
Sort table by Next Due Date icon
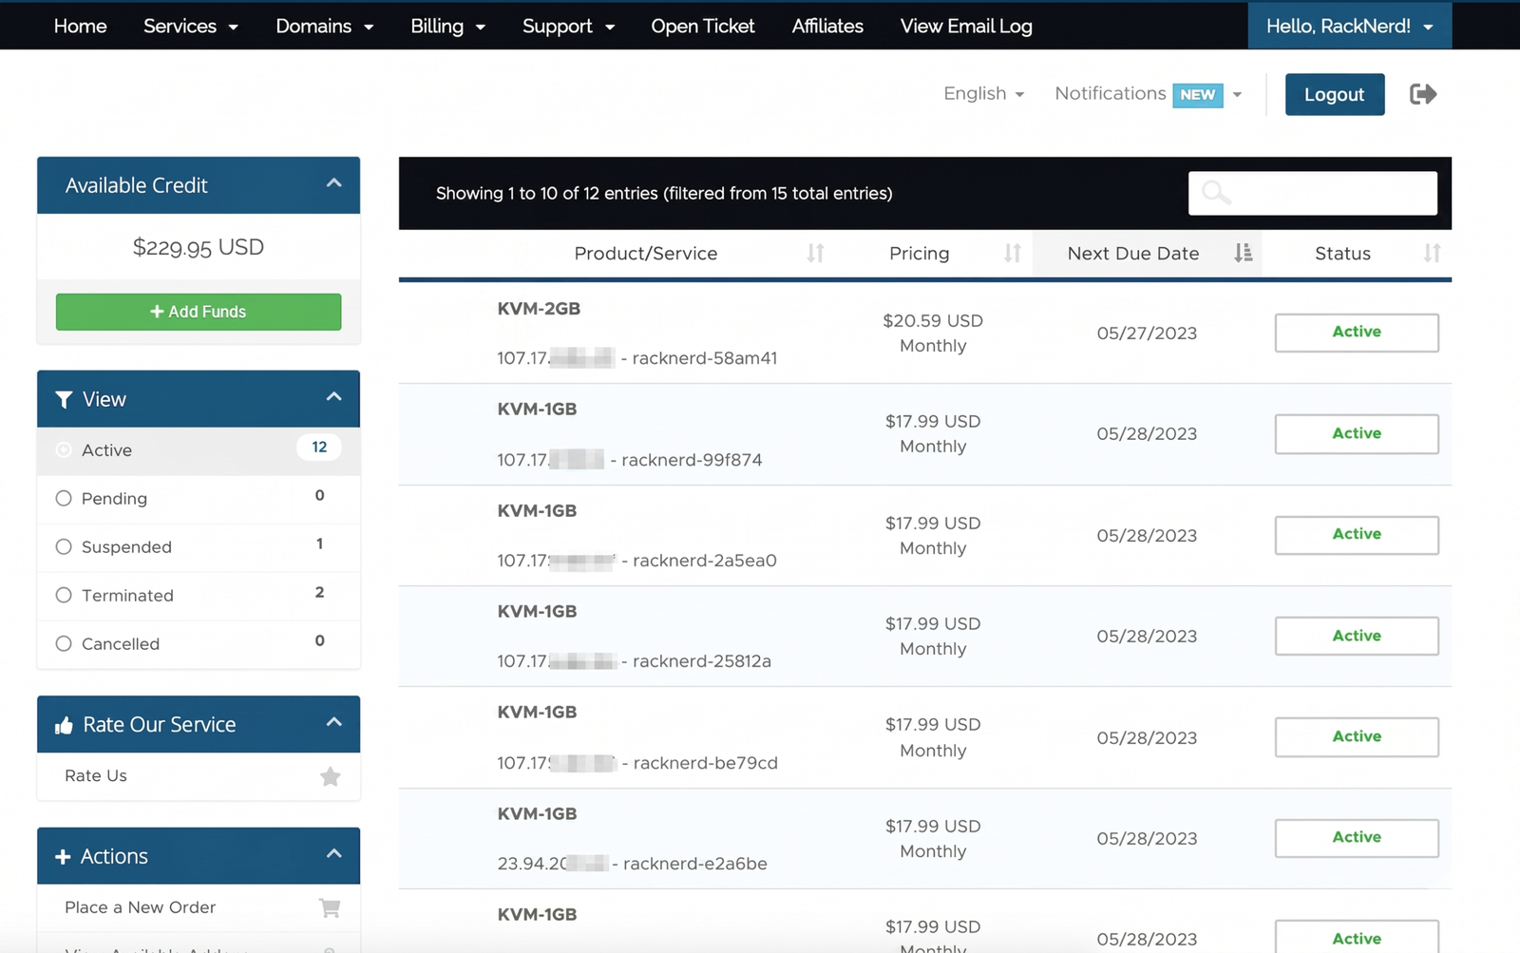(1243, 253)
